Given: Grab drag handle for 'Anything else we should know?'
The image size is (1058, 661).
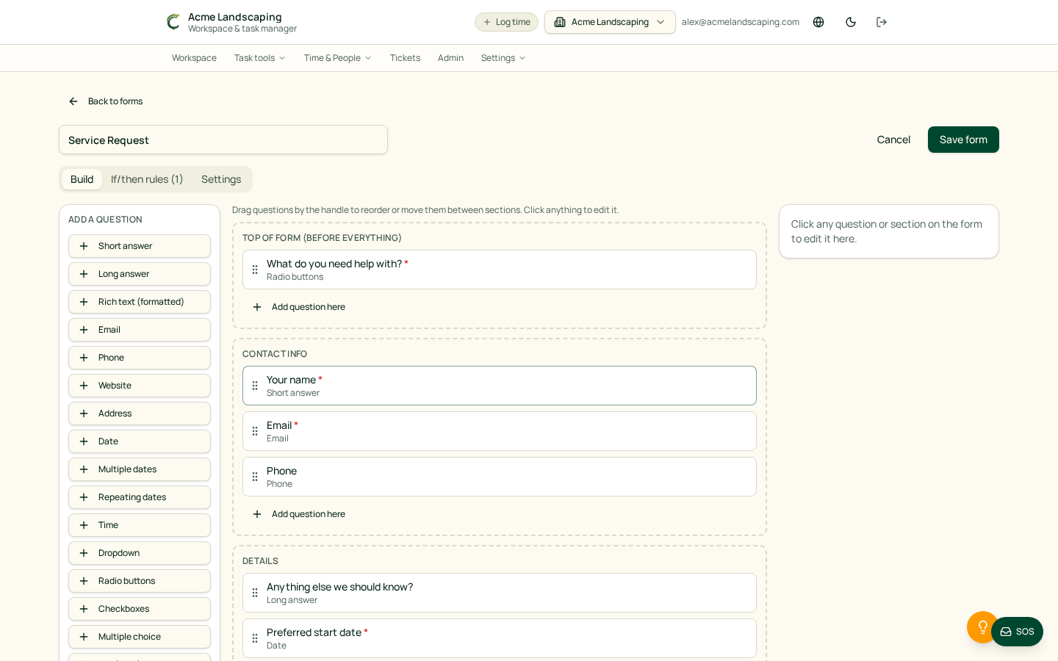Looking at the screenshot, I should (x=255, y=593).
